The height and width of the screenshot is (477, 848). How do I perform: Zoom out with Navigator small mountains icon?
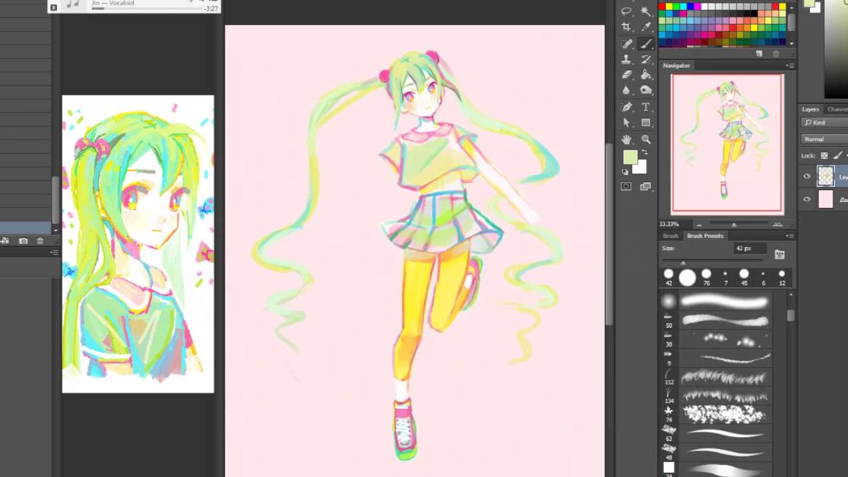[698, 224]
